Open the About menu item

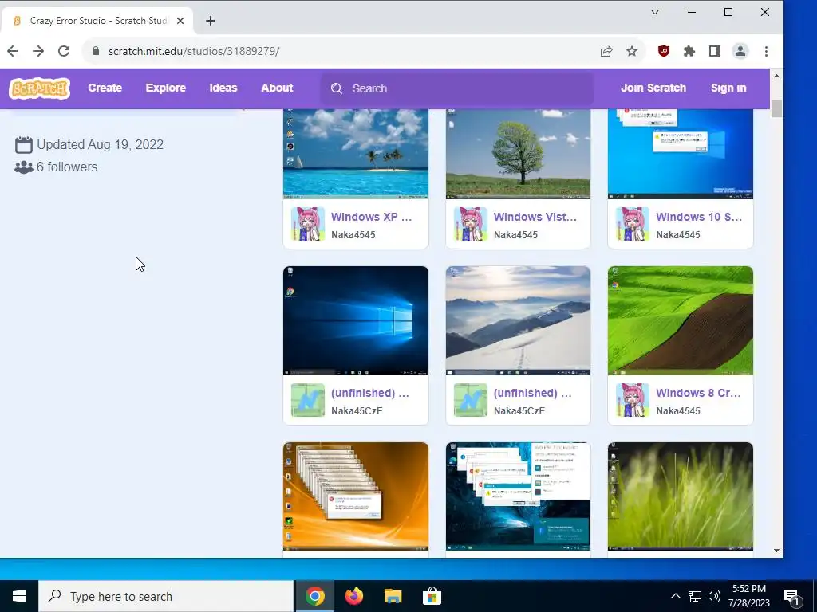[277, 88]
